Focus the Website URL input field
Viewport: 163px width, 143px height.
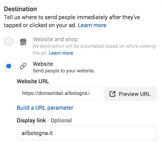(60, 93)
